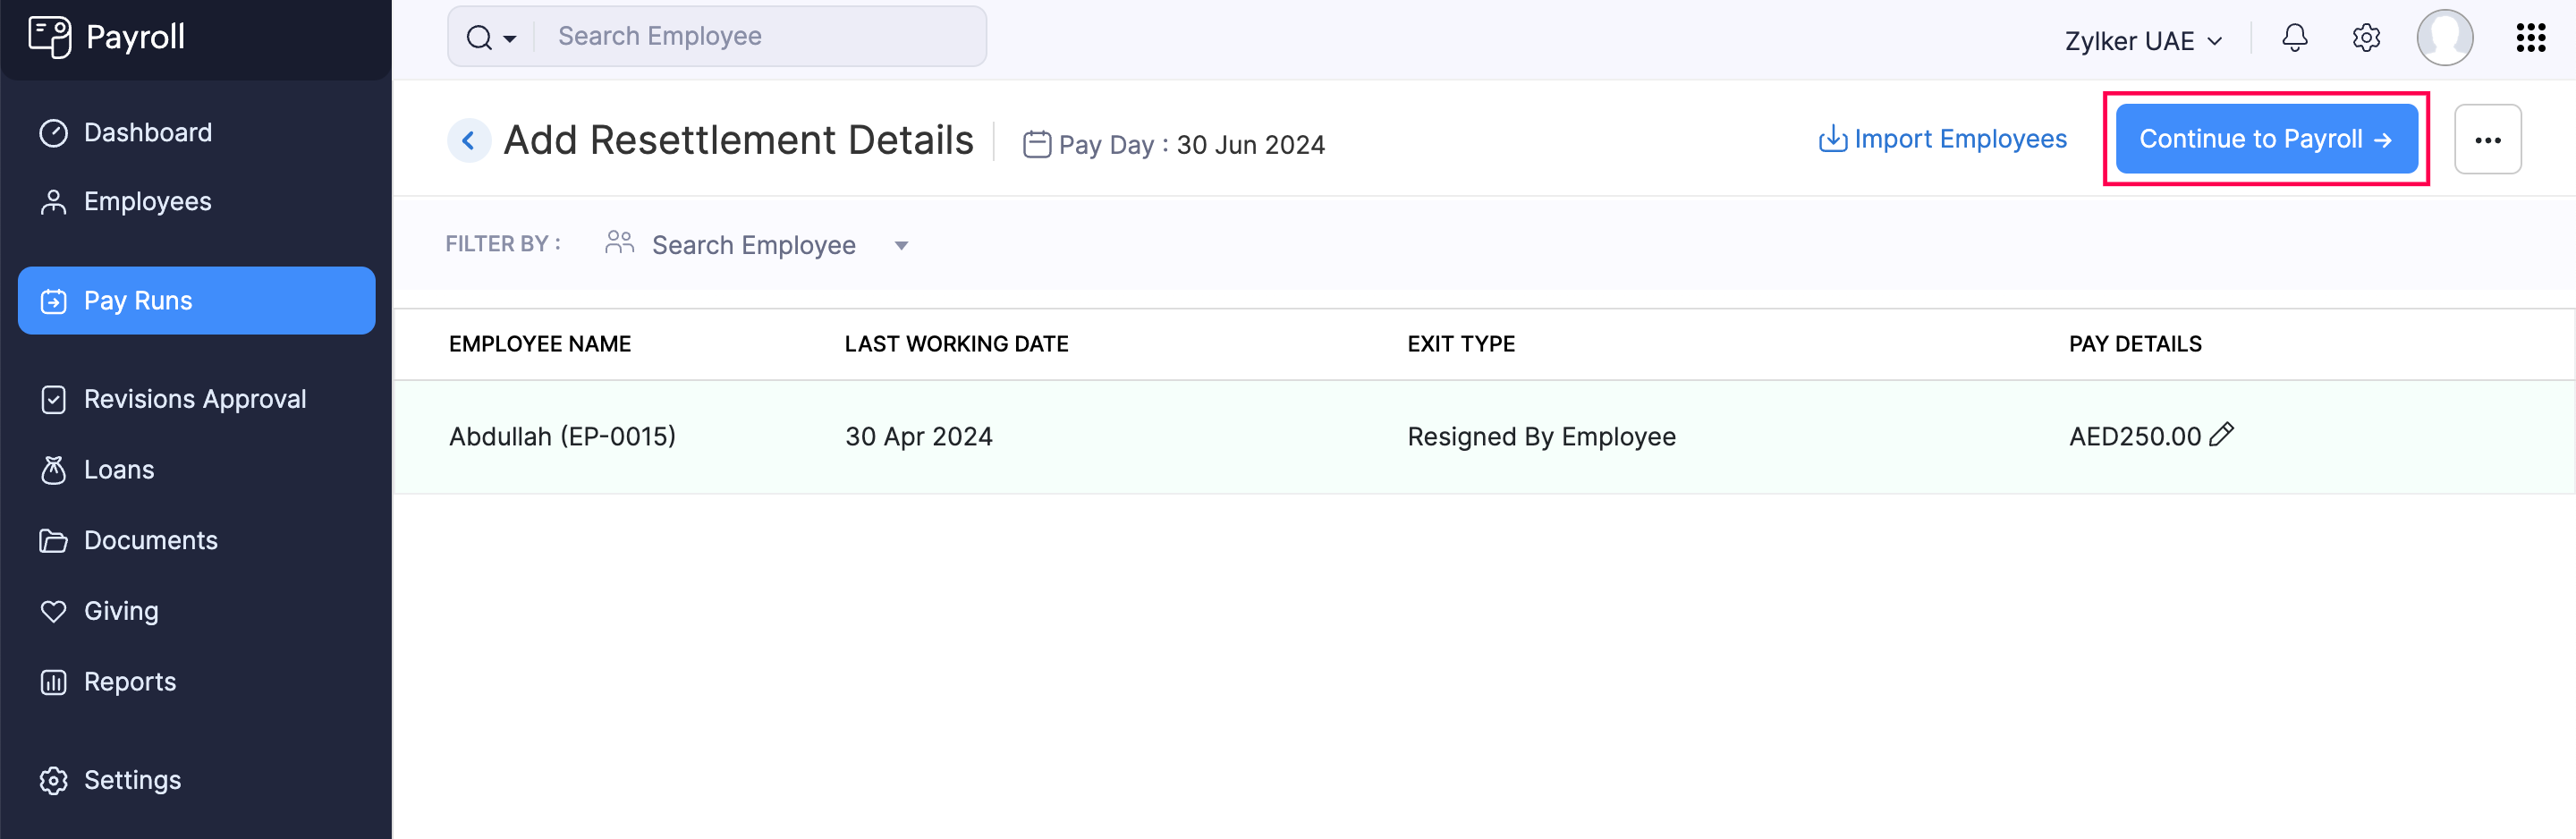Expand the Zylker UAE organization dropdown

[2143, 41]
